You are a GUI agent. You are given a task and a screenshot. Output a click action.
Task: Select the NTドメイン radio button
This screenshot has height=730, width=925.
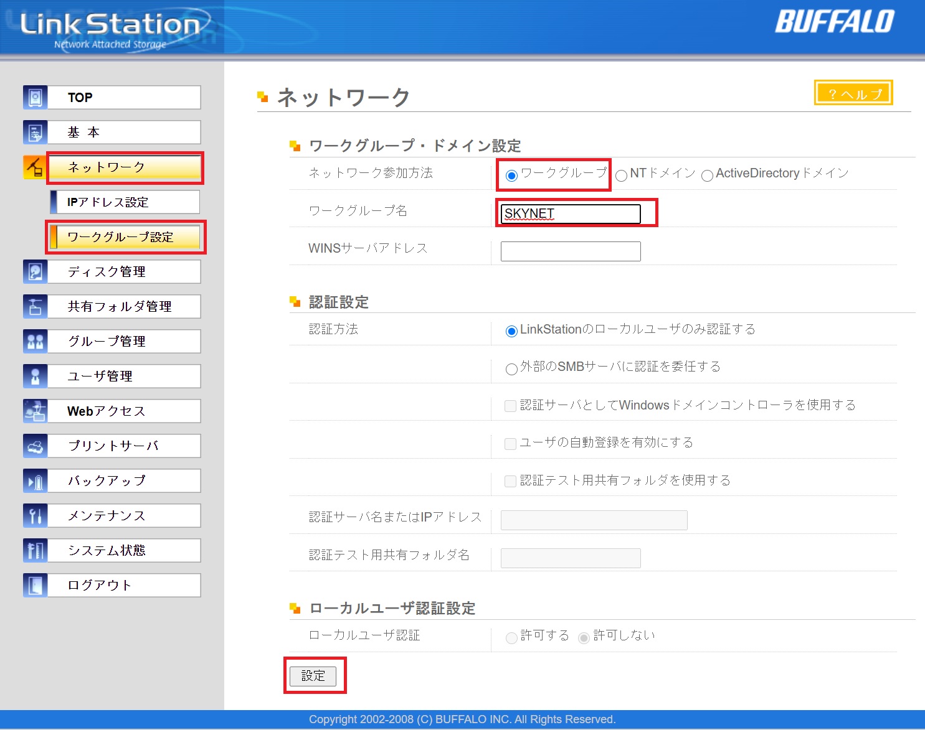[x=621, y=175]
